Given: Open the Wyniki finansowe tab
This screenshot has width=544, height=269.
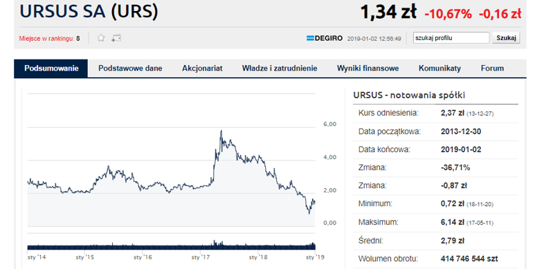Looking at the screenshot, I should (x=368, y=68).
